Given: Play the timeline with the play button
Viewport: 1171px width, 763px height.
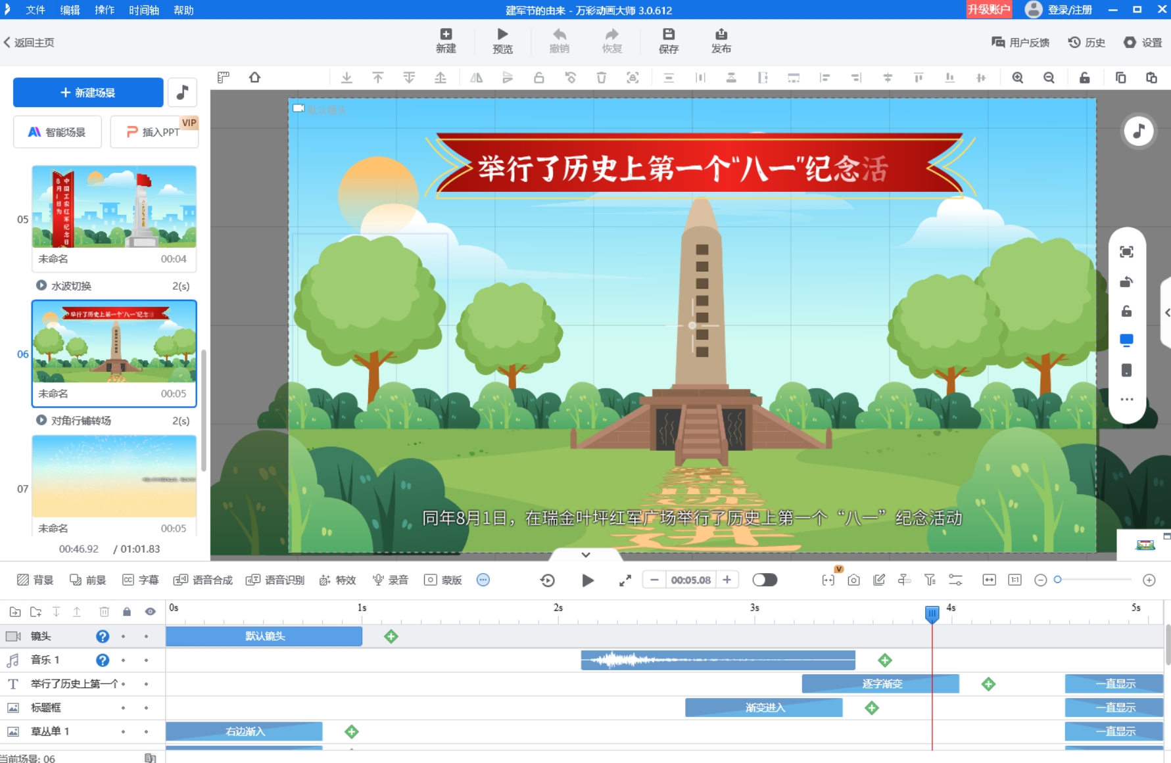Looking at the screenshot, I should tap(588, 580).
